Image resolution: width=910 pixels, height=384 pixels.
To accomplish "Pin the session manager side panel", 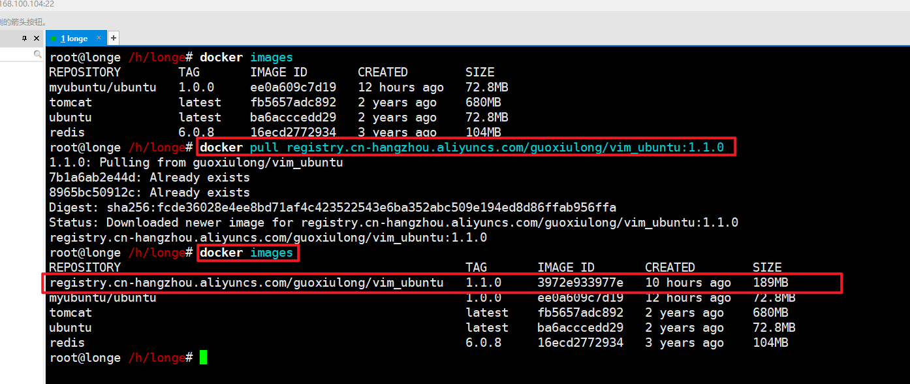I will [x=25, y=39].
